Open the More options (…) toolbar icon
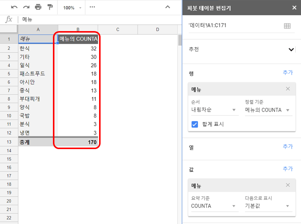This screenshot has width=301, height=224. (x=92, y=7)
